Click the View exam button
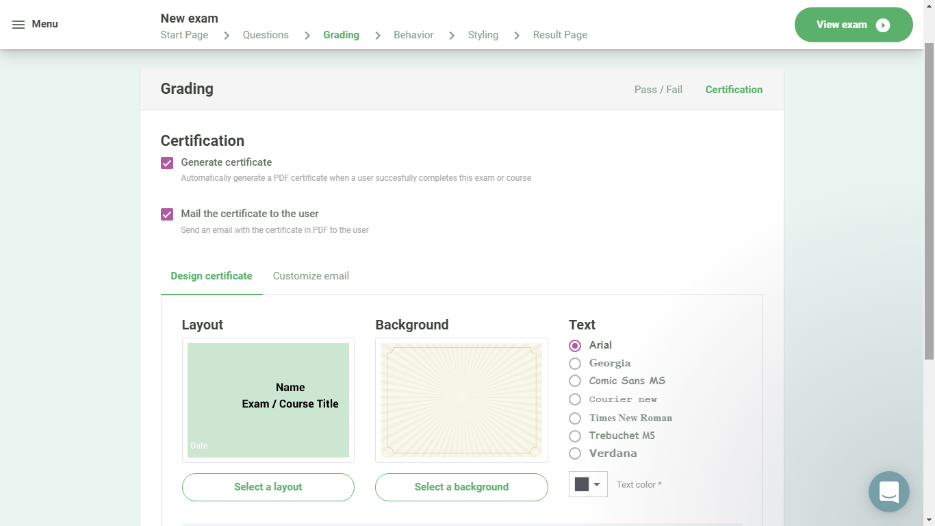 (854, 25)
